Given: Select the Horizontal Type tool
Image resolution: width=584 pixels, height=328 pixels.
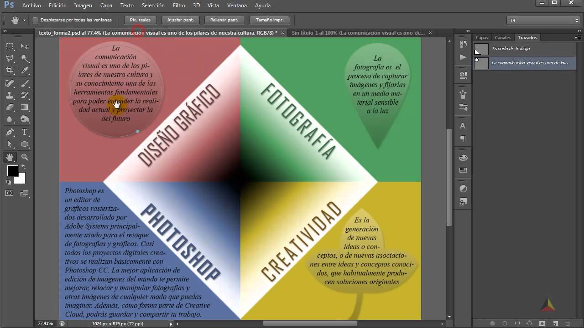Looking at the screenshot, I should (x=25, y=132).
